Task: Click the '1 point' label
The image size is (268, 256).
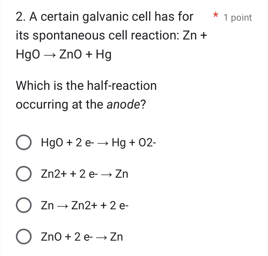Action: point(238,18)
